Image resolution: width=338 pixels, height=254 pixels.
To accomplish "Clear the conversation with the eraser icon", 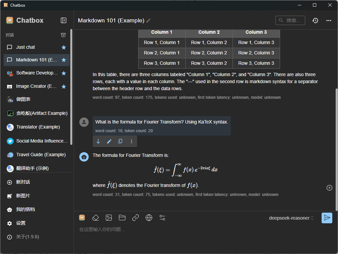I will coord(95,217).
